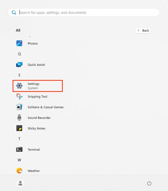Open Sticky Notes via its yellow note icon
This screenshot has height=191, width=168.
click(19, 128)
